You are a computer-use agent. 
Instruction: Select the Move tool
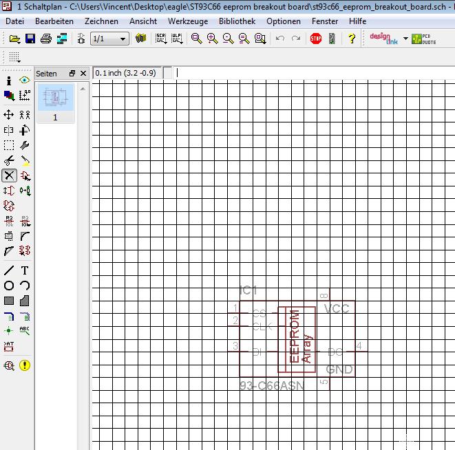[x=9, y=115]
